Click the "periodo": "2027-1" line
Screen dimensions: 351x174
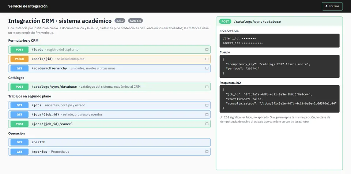pyautogui.click(x=243, y=68)
